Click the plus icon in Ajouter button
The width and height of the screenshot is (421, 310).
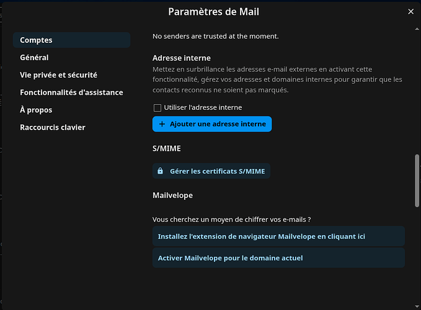(162, 124)
